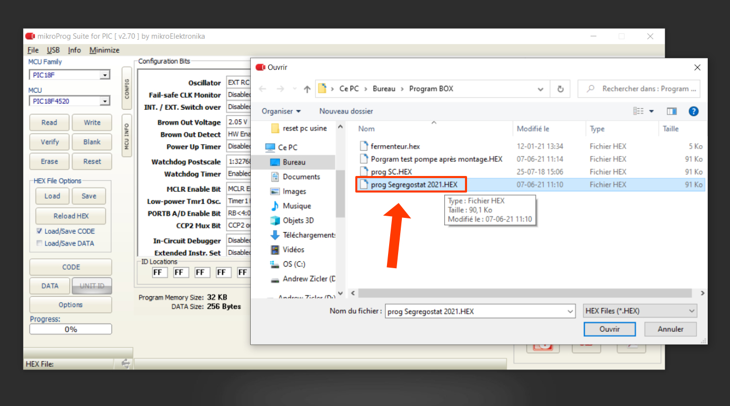Open Musique in the sidebar
This screenshot has width=730, height=406.
(x=297, y=206)
